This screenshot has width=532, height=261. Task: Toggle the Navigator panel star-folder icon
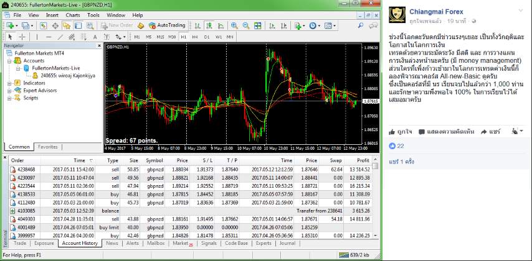[x=67, y=25]
